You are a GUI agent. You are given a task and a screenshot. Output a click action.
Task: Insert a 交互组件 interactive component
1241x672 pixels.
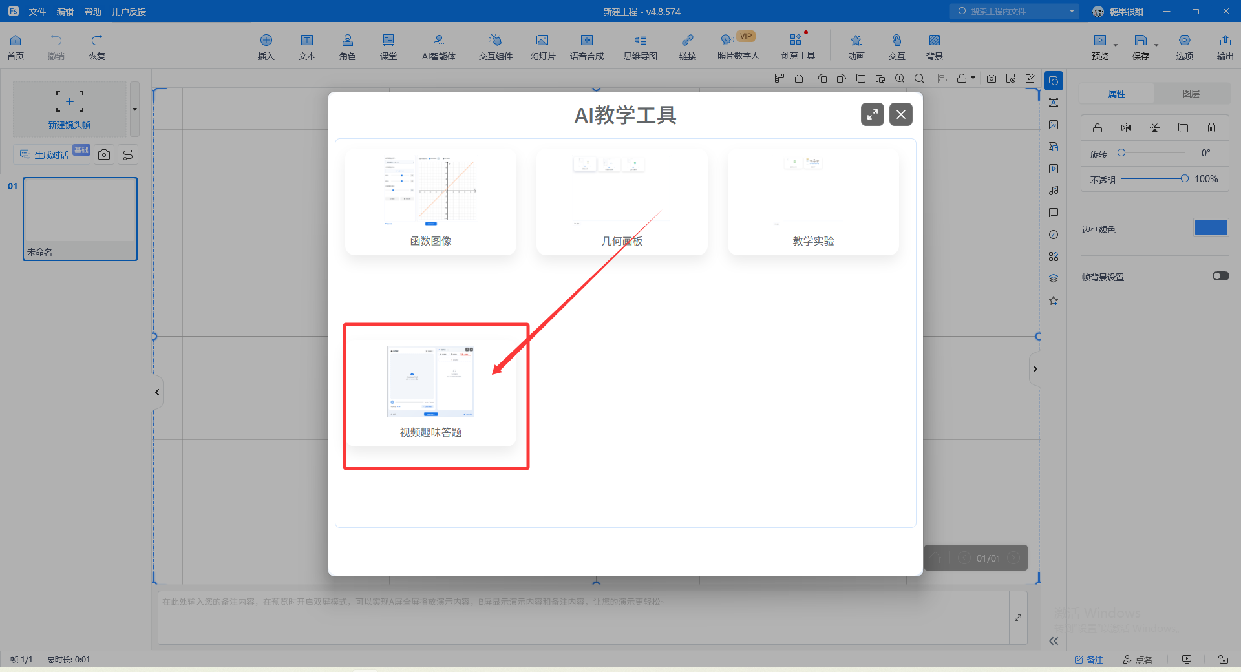point(495,47)
